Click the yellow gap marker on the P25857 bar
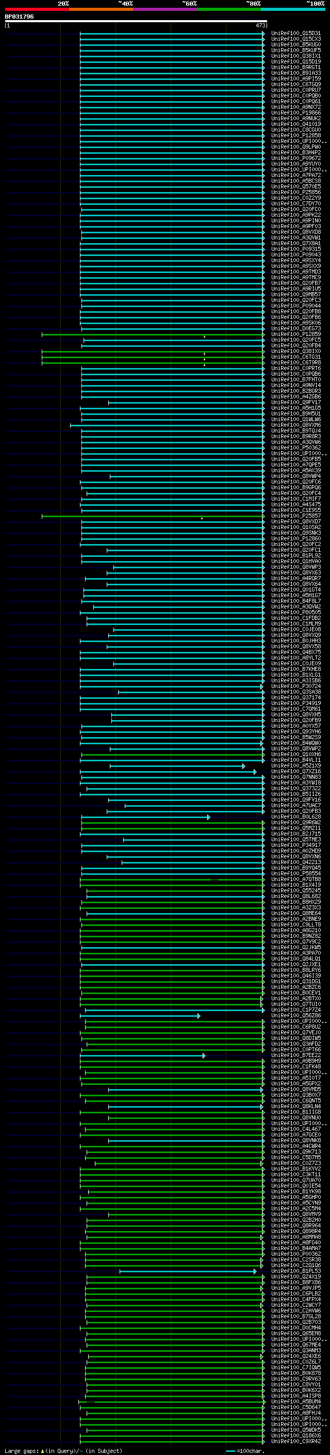 [202, 518]
